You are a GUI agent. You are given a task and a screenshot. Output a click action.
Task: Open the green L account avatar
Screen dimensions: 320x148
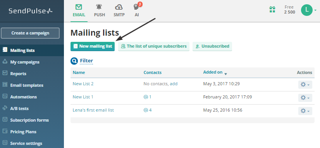click(x=307, y=10)
